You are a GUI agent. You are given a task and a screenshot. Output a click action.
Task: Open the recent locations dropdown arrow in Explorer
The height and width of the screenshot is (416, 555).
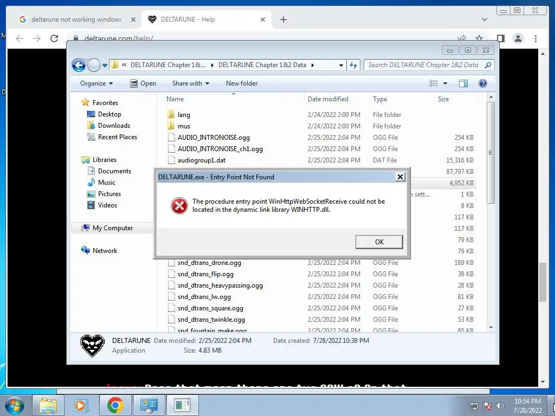[105, 66]
